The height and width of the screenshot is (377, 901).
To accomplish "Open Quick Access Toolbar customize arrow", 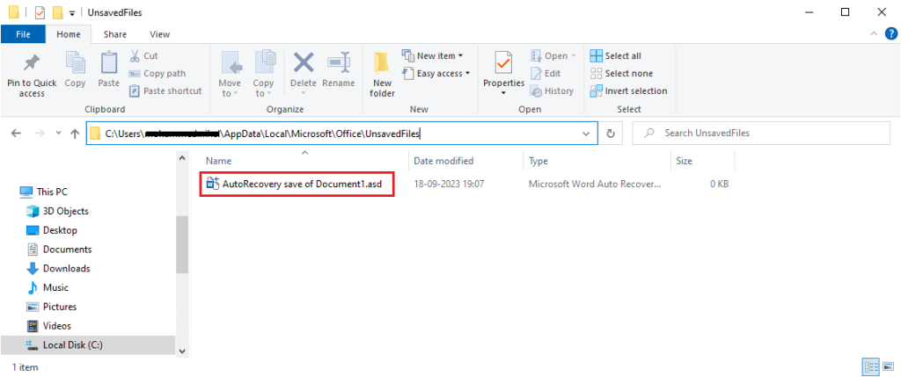I will (72, 12).
